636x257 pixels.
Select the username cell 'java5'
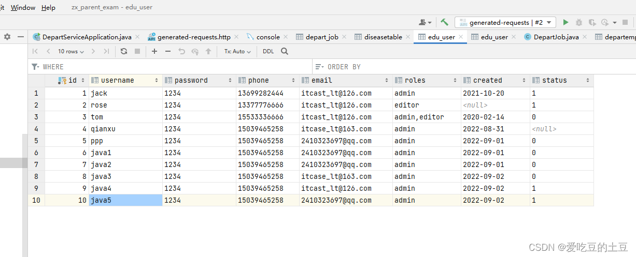coord(125,200)
